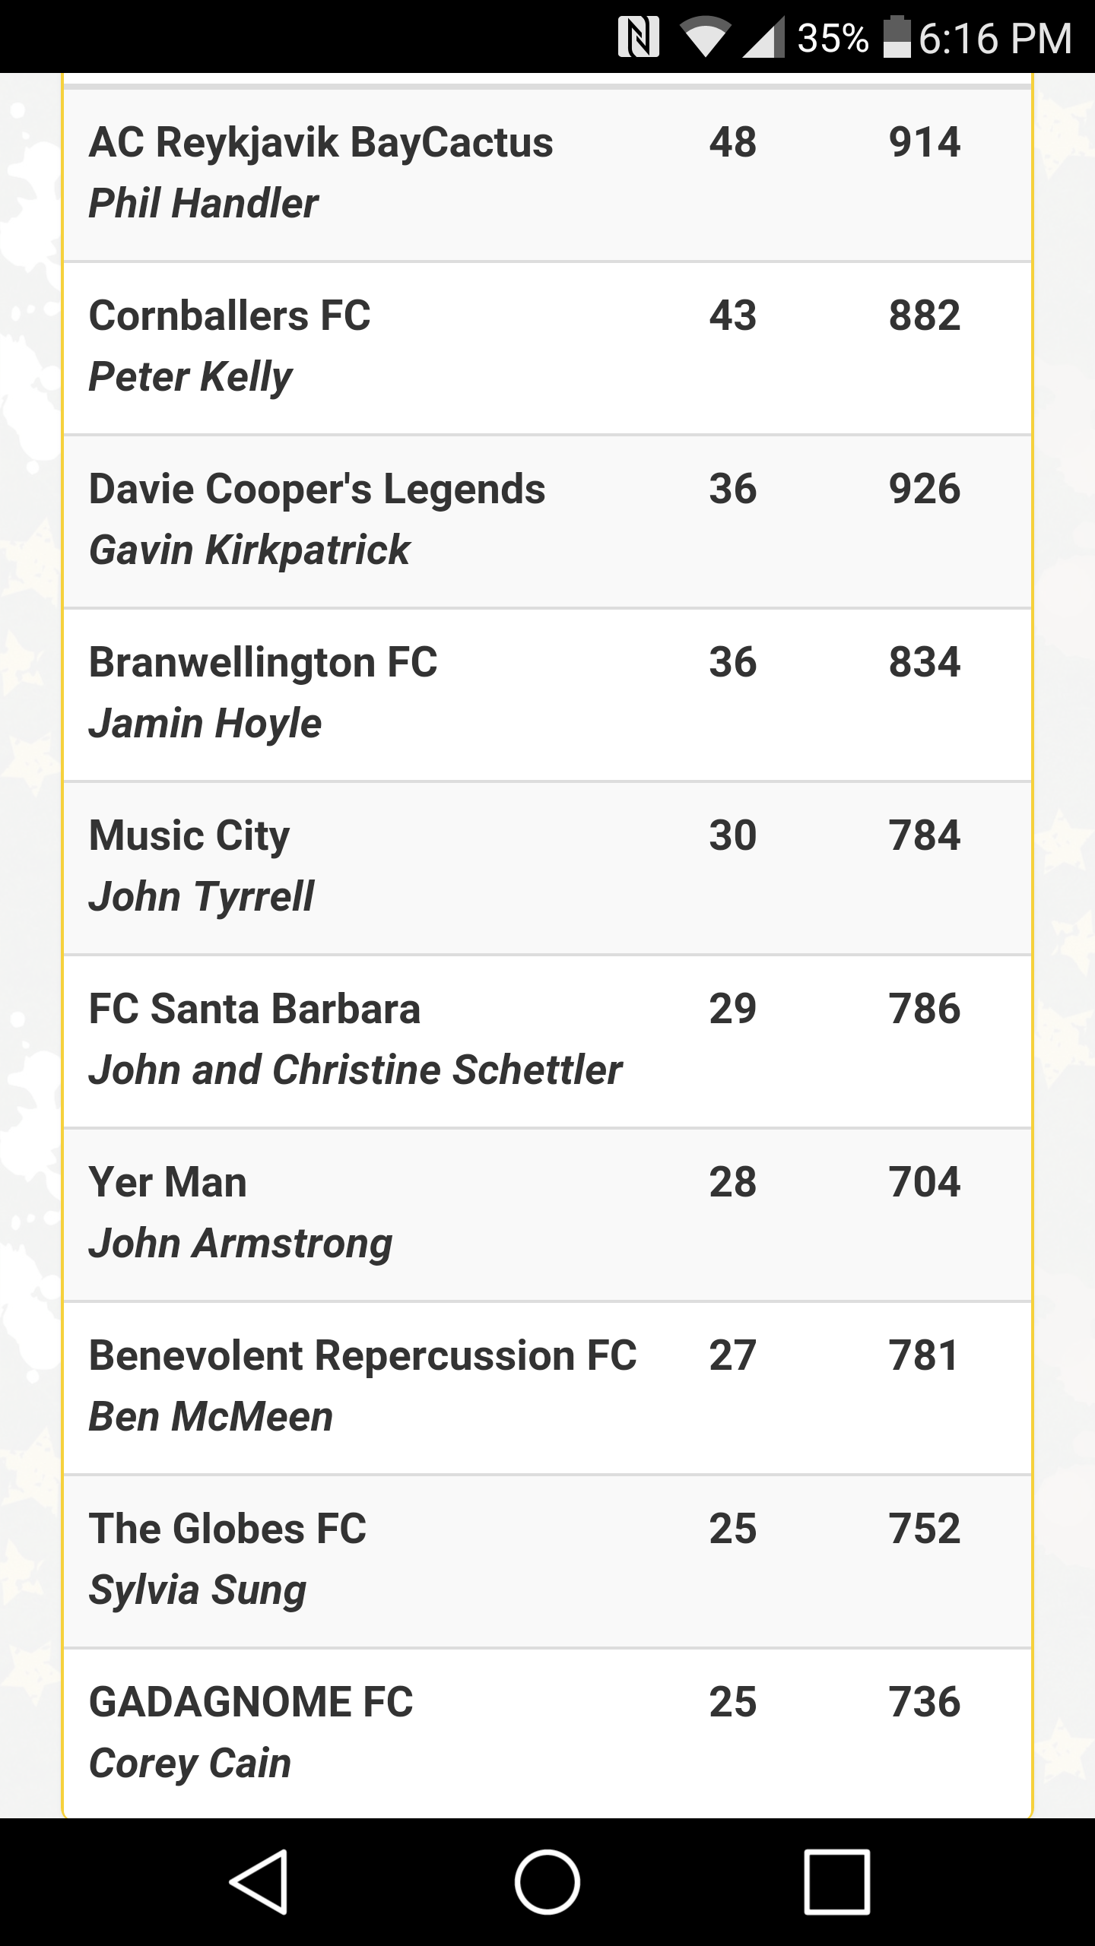Viewport: 1095px width, 1946px height.
Task: Tap the Android home circle button
Action: click(x=547, y=1882)
